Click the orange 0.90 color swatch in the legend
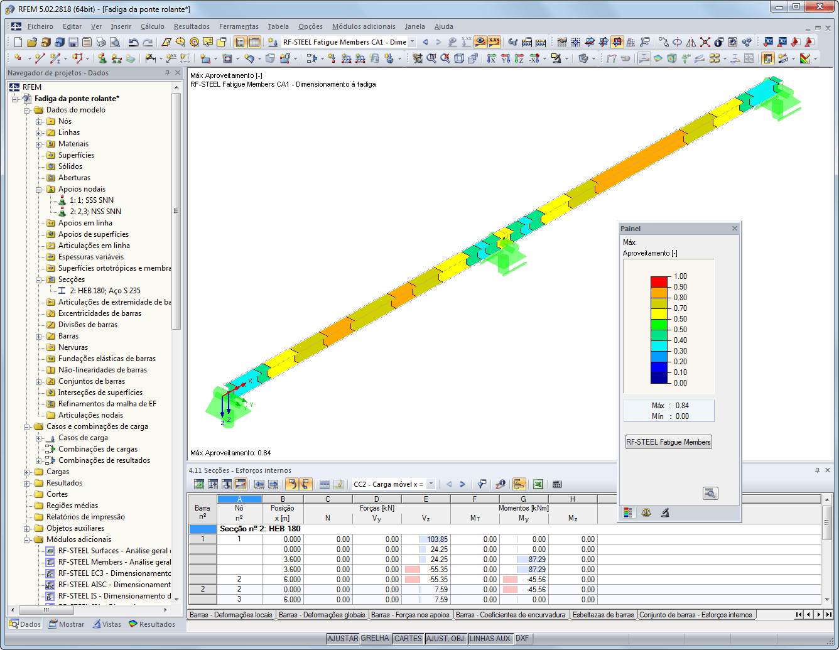 (659, 292)
